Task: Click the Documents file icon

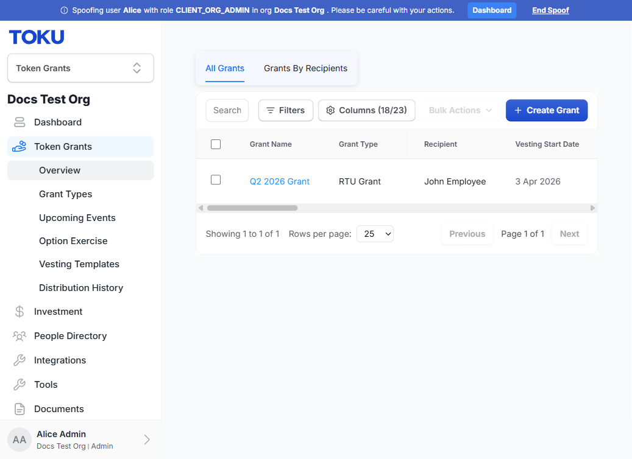Action: 20,409
